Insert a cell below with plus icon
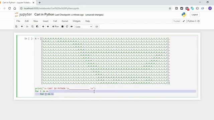Viewport: 214px width, 120px height. point(22,27)
